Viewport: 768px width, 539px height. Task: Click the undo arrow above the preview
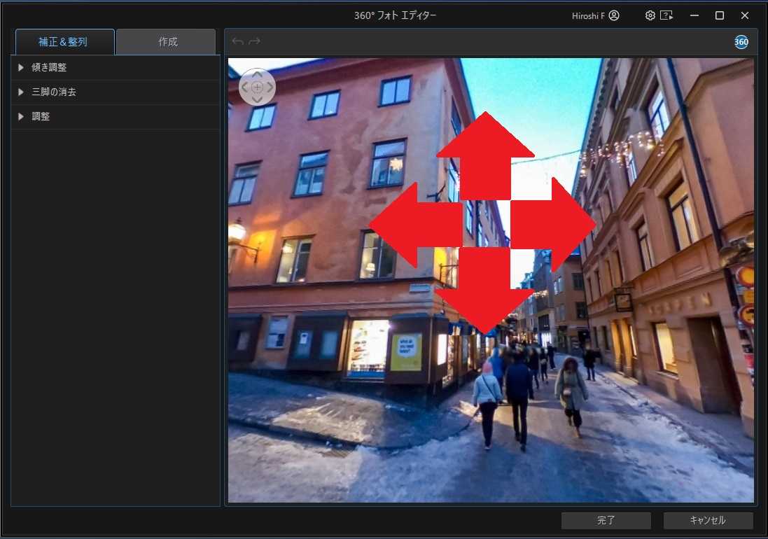click(237, 41)
